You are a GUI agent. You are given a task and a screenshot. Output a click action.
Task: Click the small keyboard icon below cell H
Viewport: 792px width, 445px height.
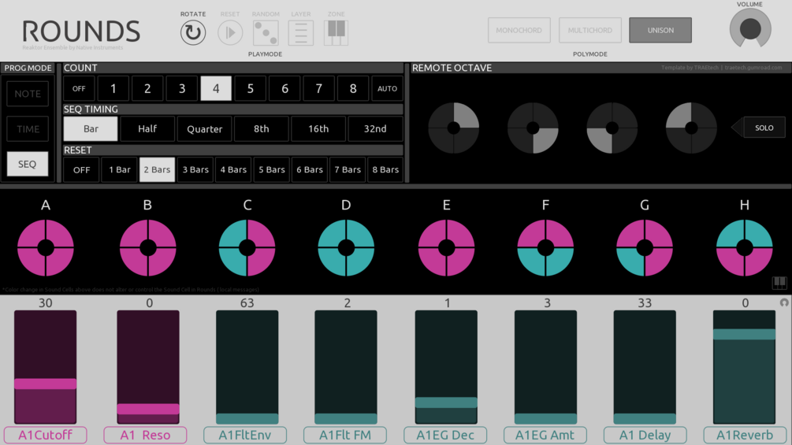779,283
